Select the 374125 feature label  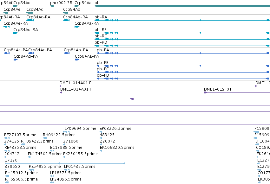[x=12, y=141]
